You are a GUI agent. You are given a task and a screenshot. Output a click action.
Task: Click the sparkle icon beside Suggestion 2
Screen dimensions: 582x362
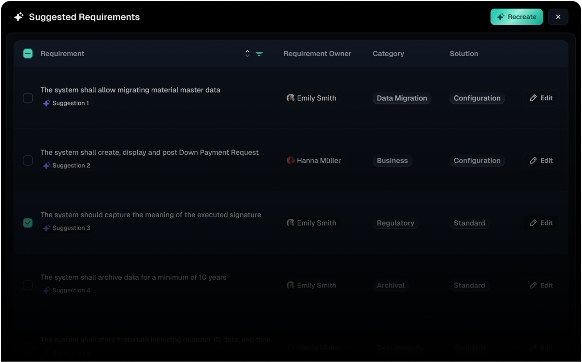pos(46,166)
